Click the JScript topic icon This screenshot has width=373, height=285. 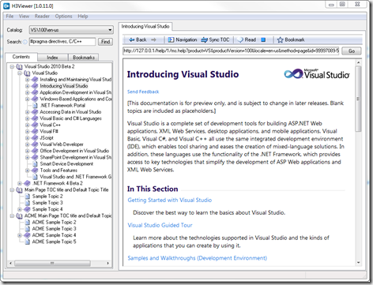click(35, 138)
